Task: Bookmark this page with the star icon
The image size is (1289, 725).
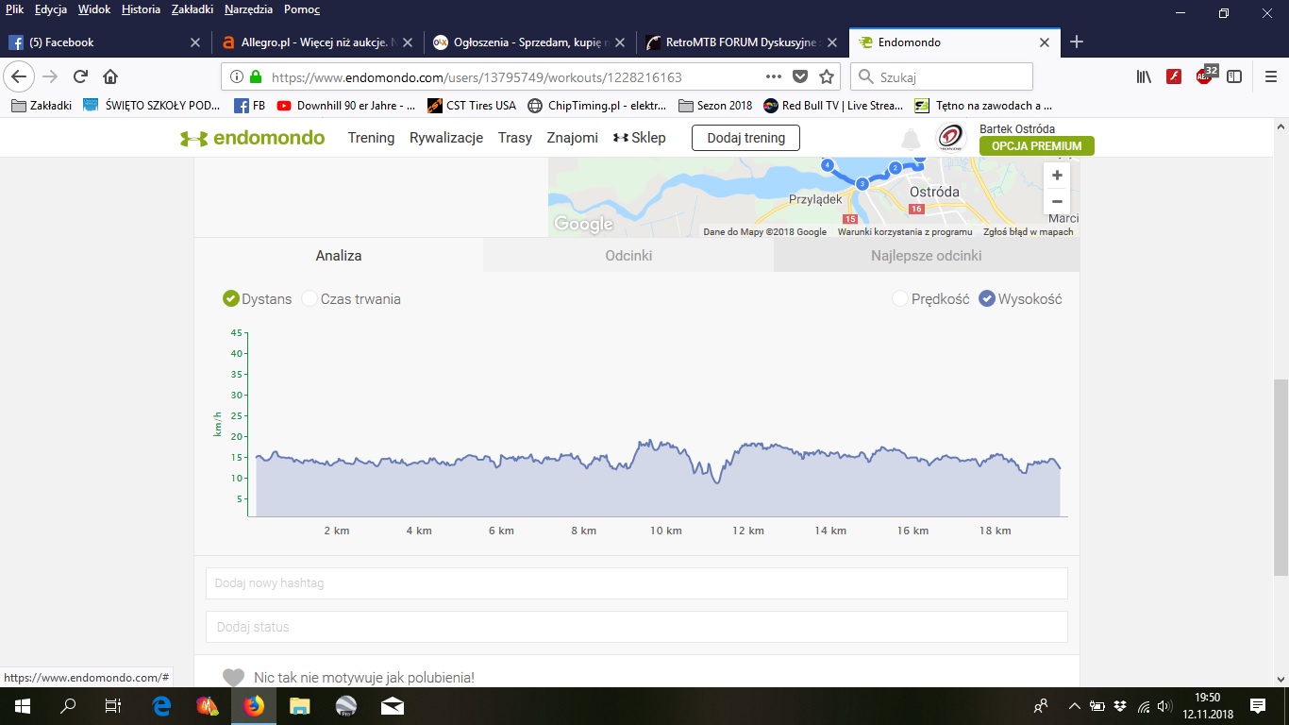Action: 827,77
